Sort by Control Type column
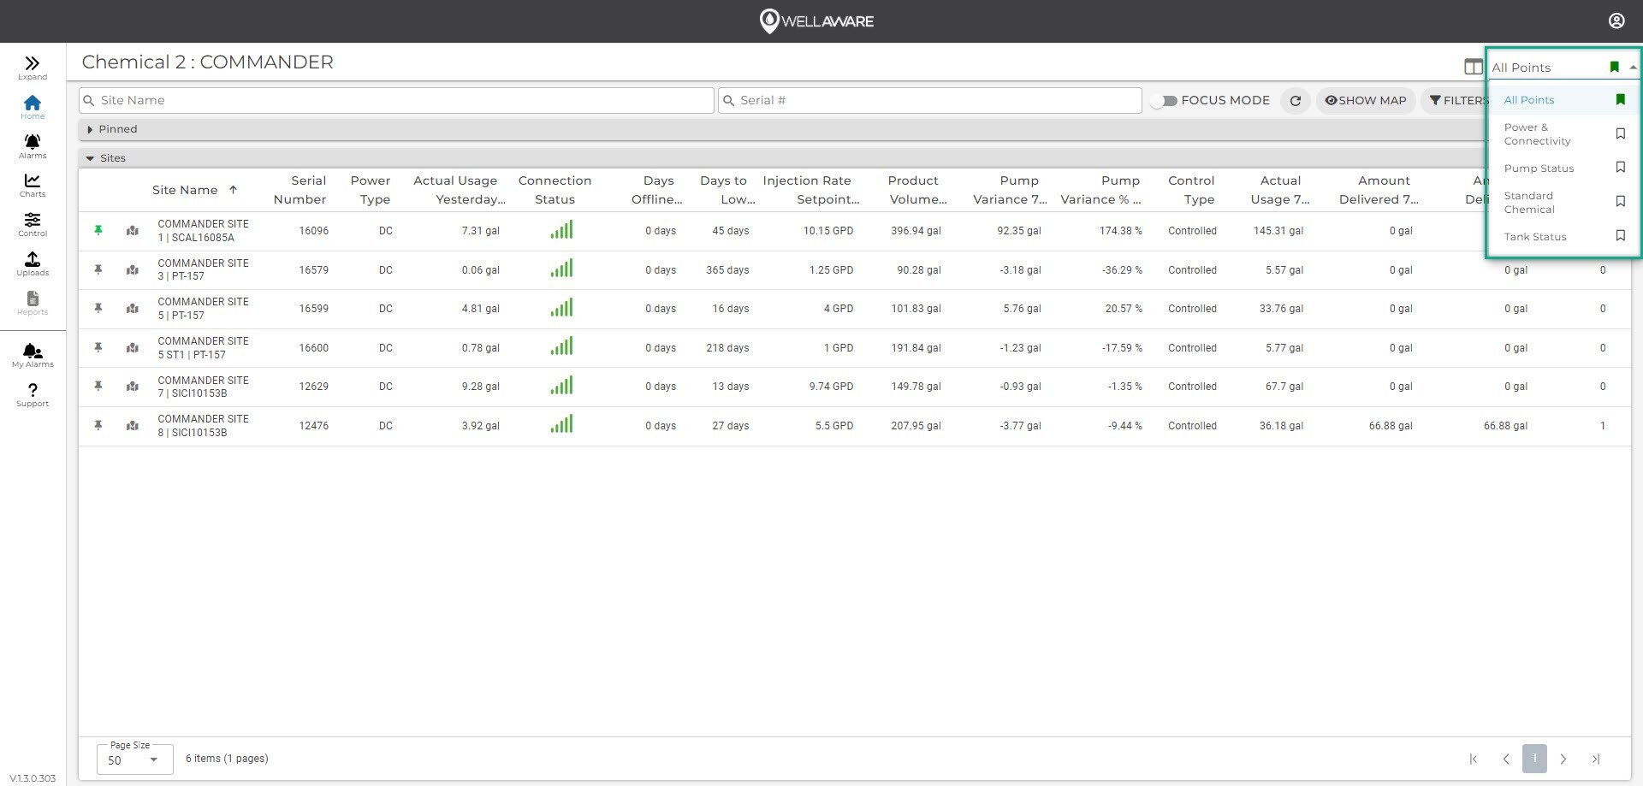The image size is (1643, 786). [x=1191, y=190]
